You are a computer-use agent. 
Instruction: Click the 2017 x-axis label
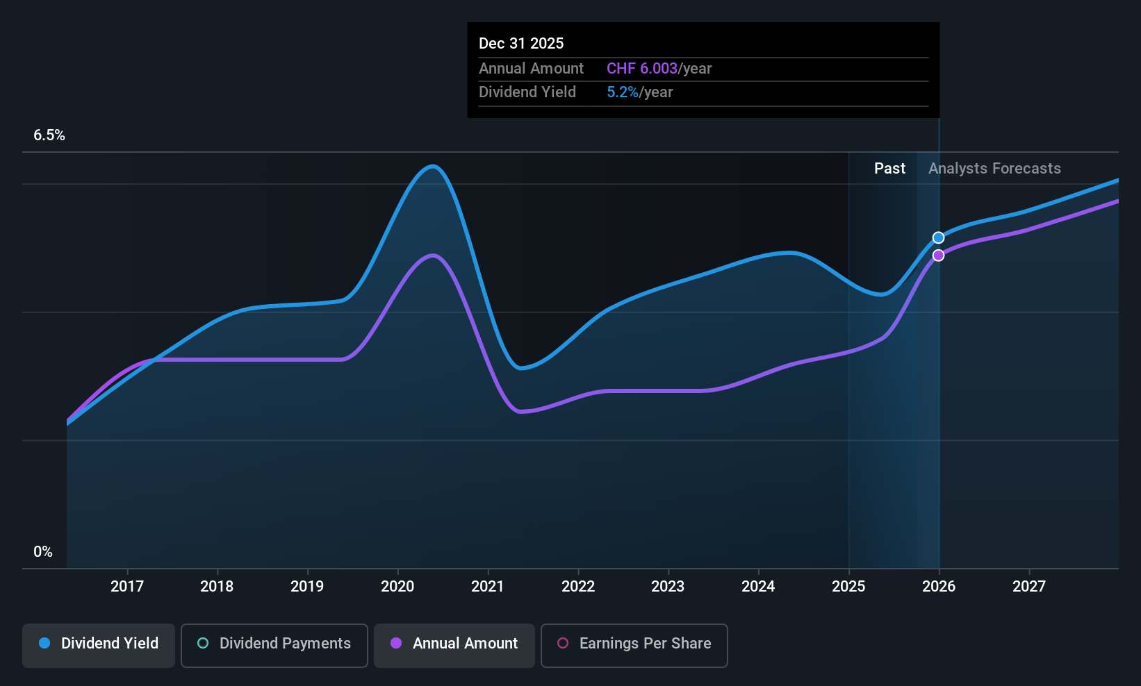point(127,587)
